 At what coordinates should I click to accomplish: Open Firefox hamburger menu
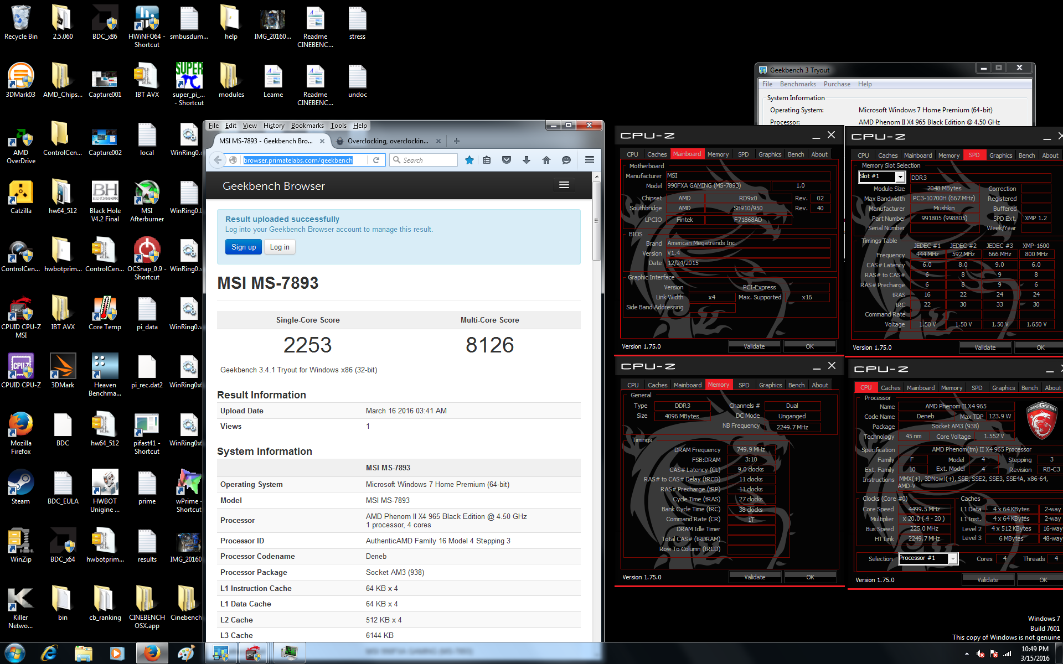point(590,160)
